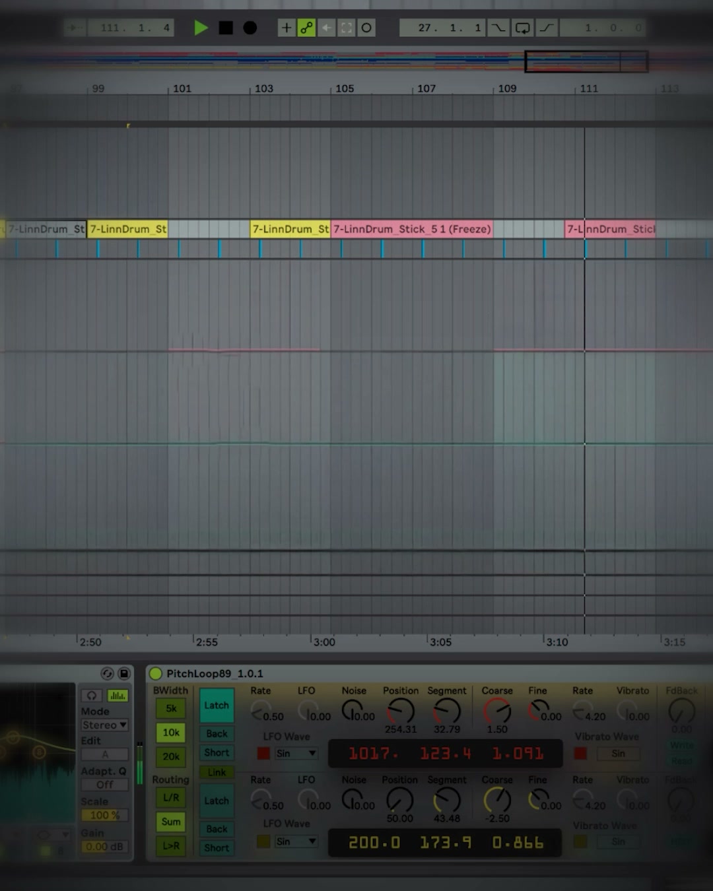
Task: Click the Follow arrow icon in transport
Action: pos(75,28)
